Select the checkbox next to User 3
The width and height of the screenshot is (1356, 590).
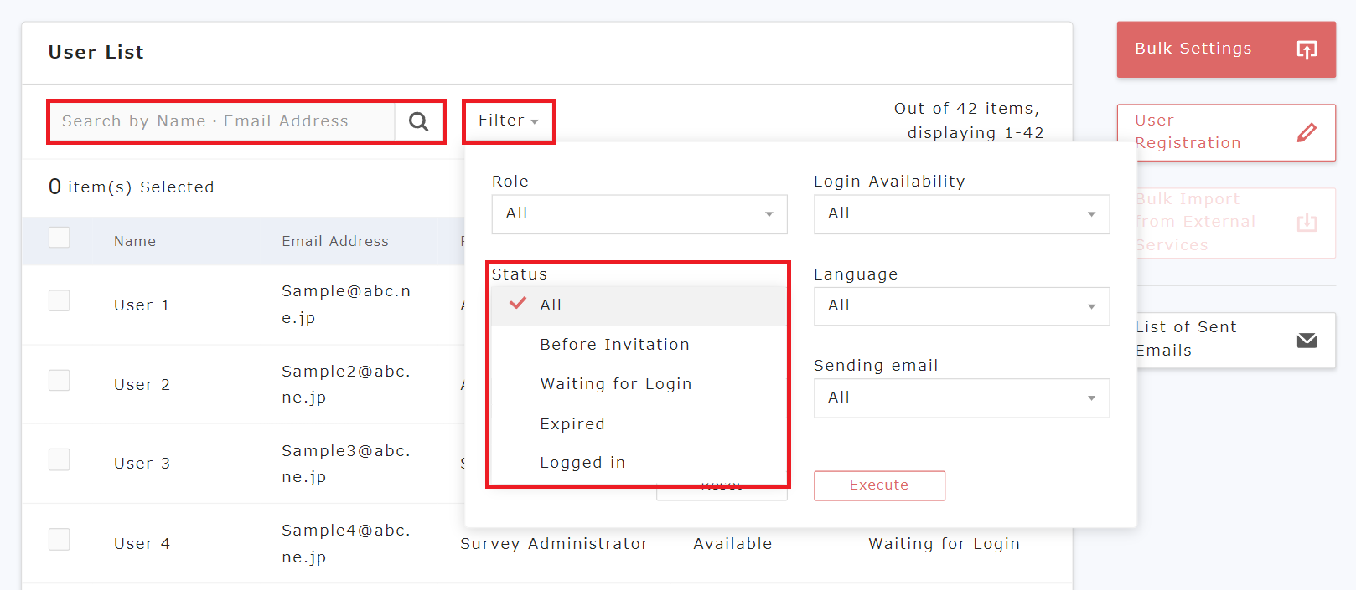(60, 459)
